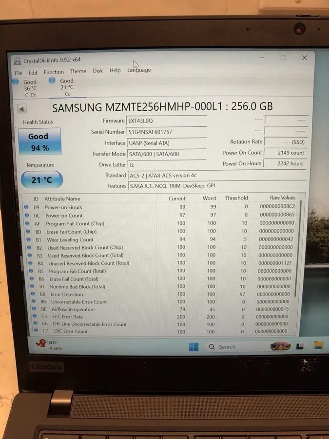
Task: Click the Good 94 % health status button
Action: (x=39, y=141)
